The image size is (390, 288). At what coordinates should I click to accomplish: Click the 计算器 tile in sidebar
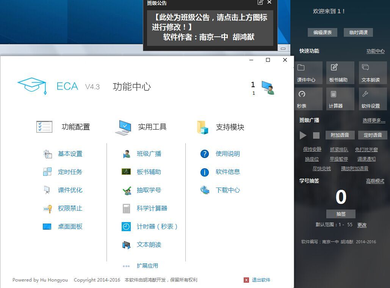point(340,99)
